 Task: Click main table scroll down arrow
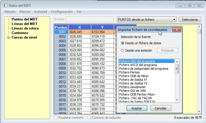click(x=199, y=112)
